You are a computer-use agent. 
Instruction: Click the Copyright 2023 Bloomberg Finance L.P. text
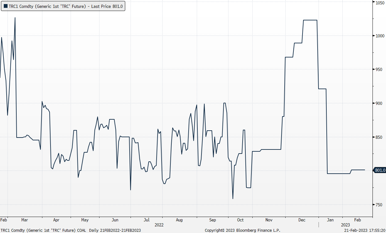242,230
